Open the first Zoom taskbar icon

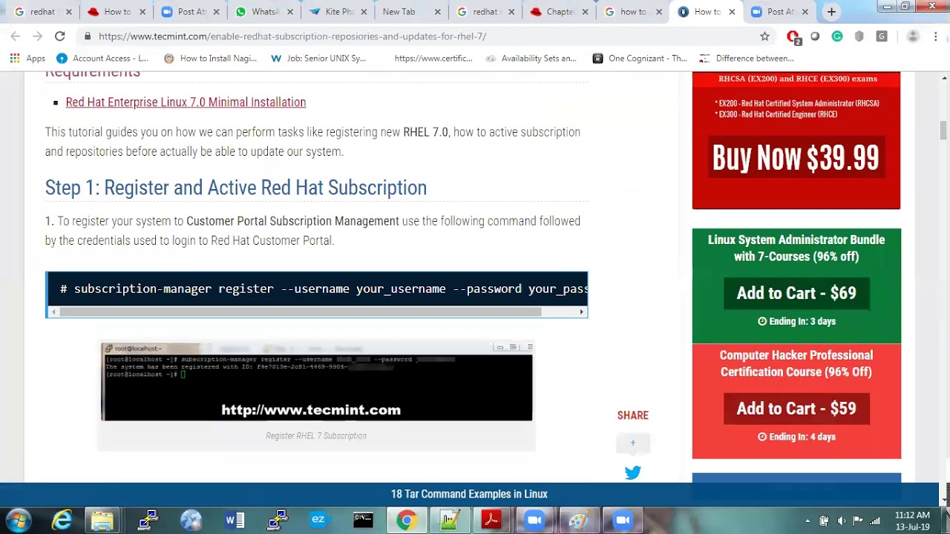click(x=534, y=520)
